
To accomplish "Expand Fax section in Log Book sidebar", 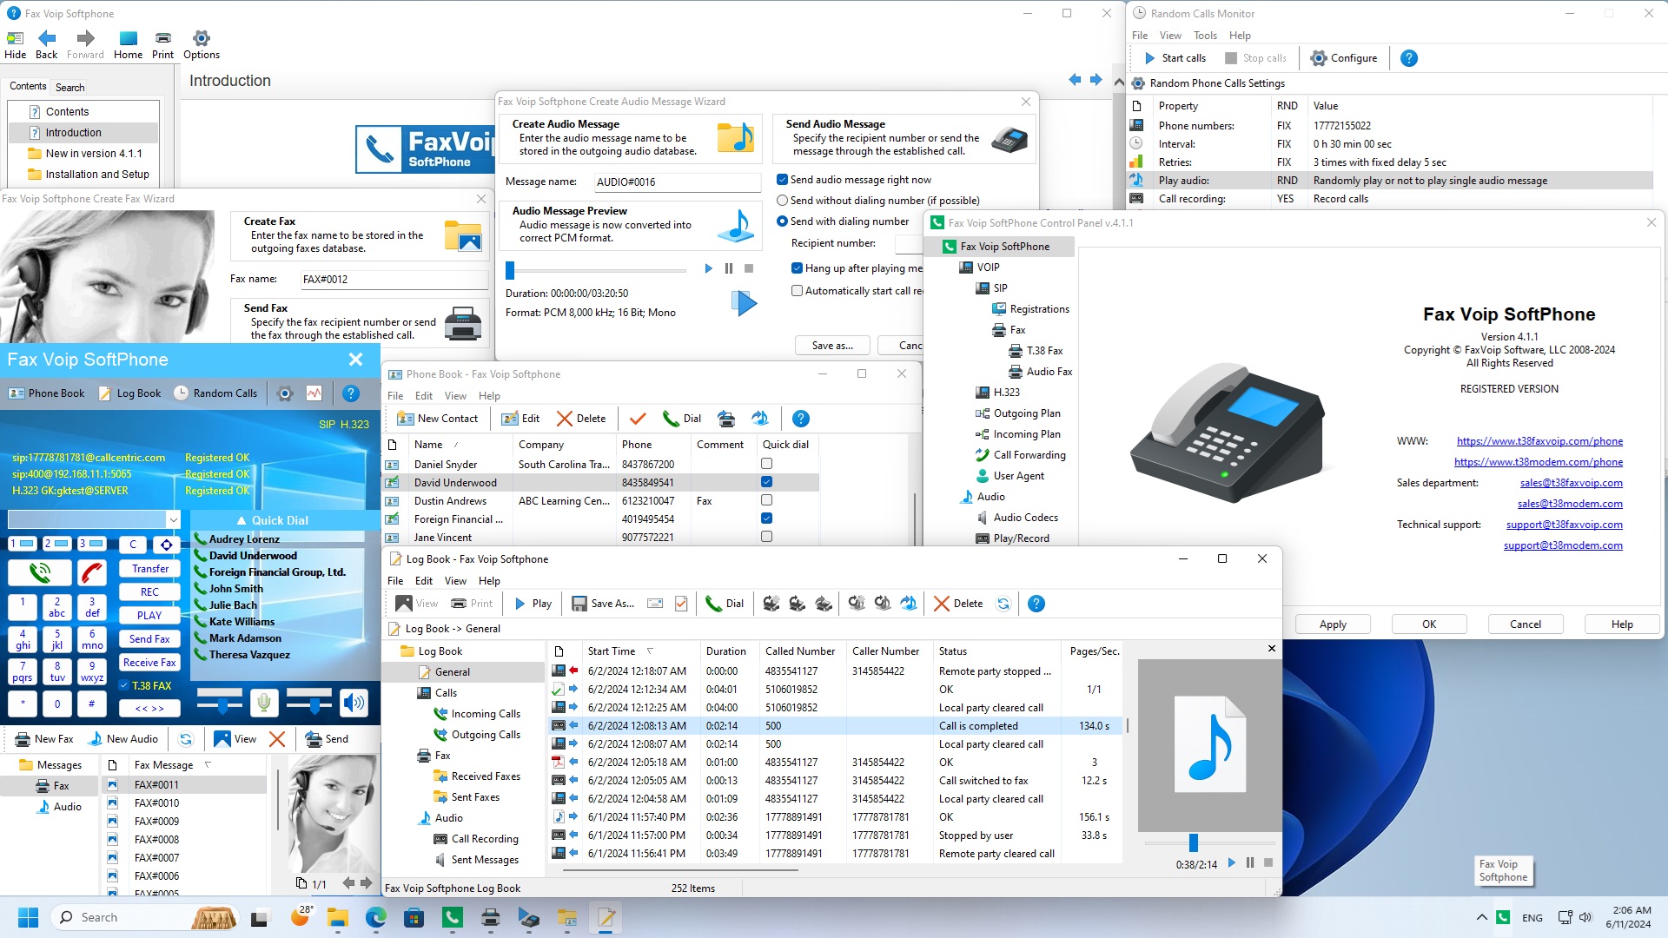I will click(441, 755).
